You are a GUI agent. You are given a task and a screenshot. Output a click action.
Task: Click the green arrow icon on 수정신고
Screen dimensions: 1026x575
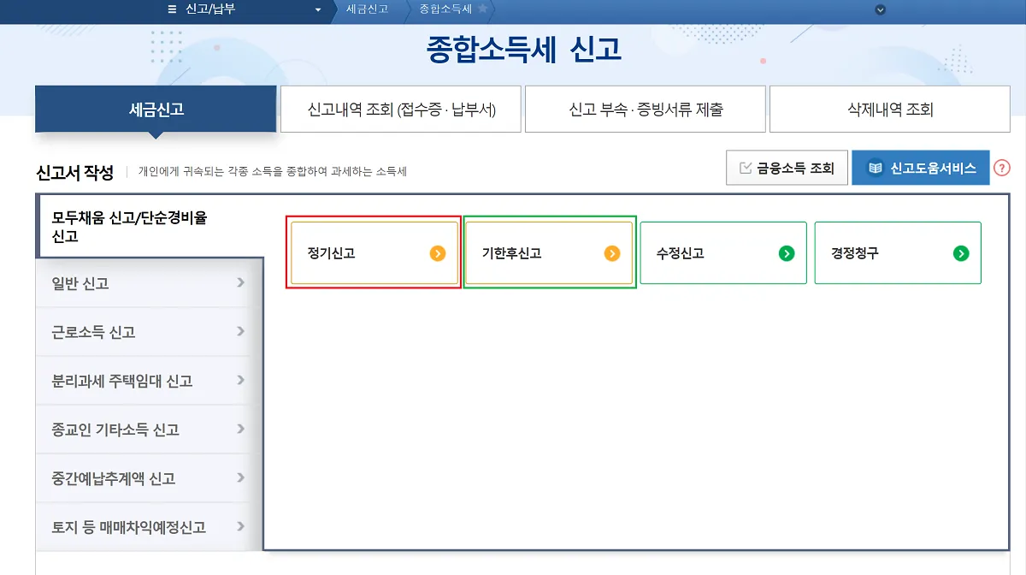coord(787,252)
